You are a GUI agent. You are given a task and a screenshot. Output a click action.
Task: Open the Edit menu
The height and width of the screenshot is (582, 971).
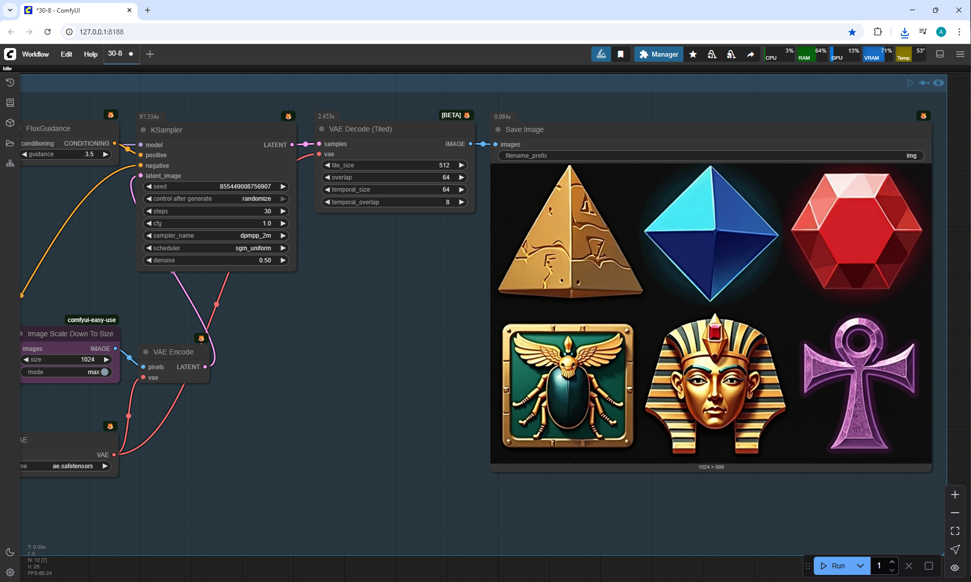(66, 54)
